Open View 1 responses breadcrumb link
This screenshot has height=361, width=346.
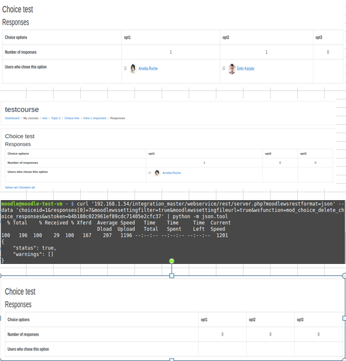[x=95, y=118]
